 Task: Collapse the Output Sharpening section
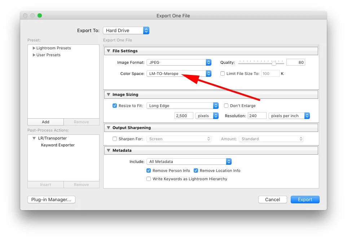click(109, 128)
